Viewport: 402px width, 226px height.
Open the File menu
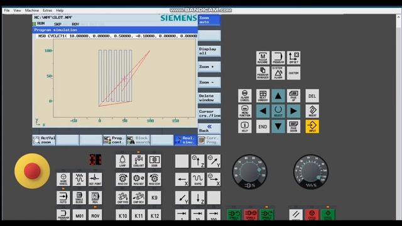[7, 11]
